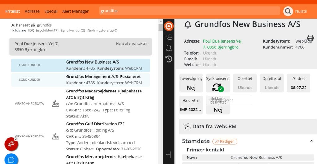Filter by Ændringsforslag(0) source

[x=102, y=31]
